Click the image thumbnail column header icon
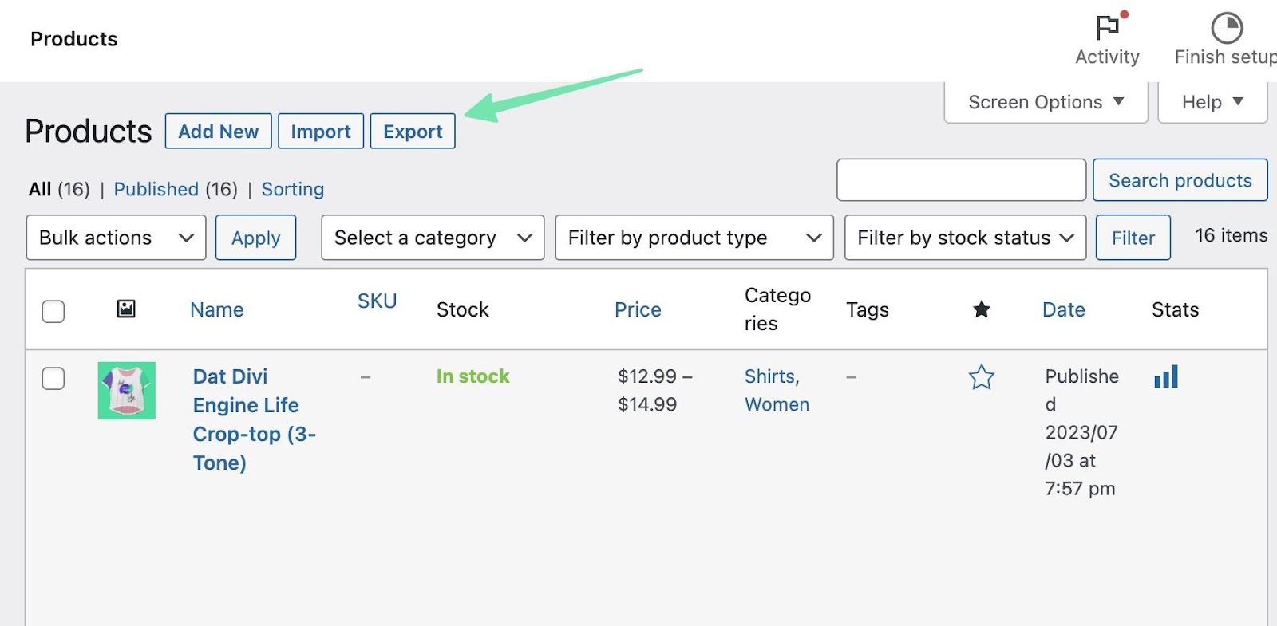Screen dimensions: 1277x626 point(126,309)
